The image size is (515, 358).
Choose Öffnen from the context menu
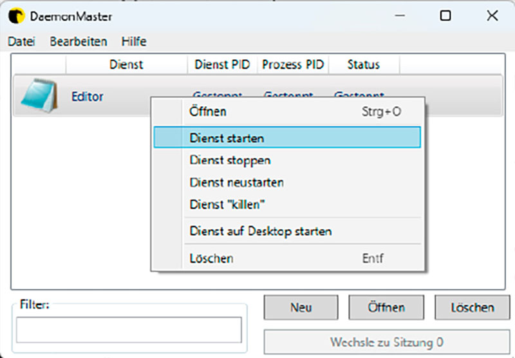coord(287,111)
